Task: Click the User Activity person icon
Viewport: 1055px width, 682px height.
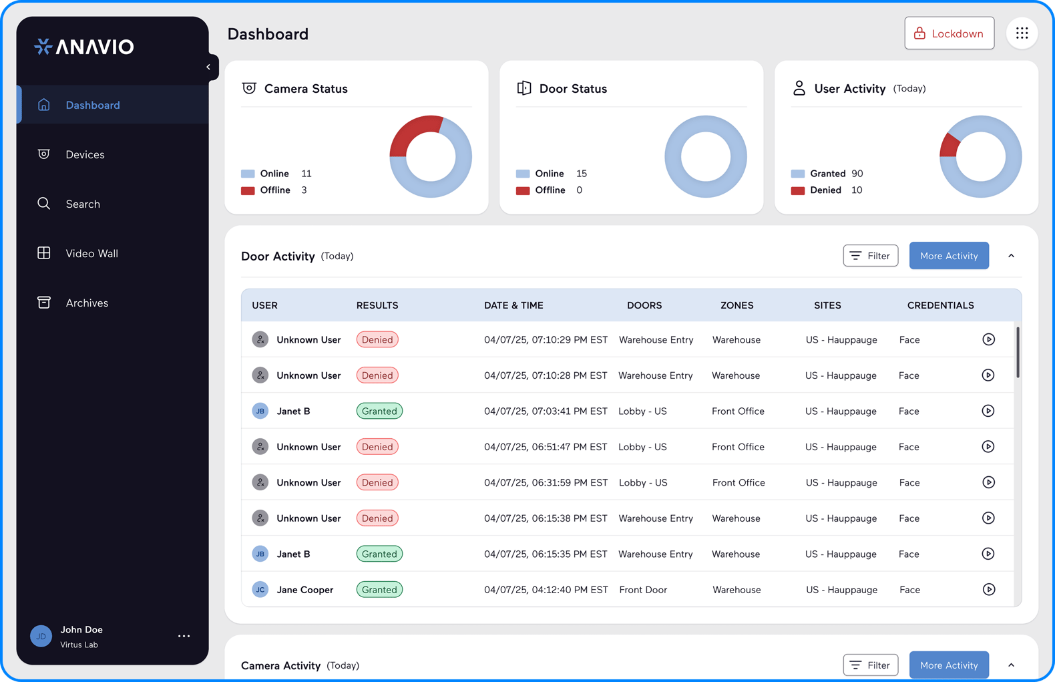Action: point(799,88)
